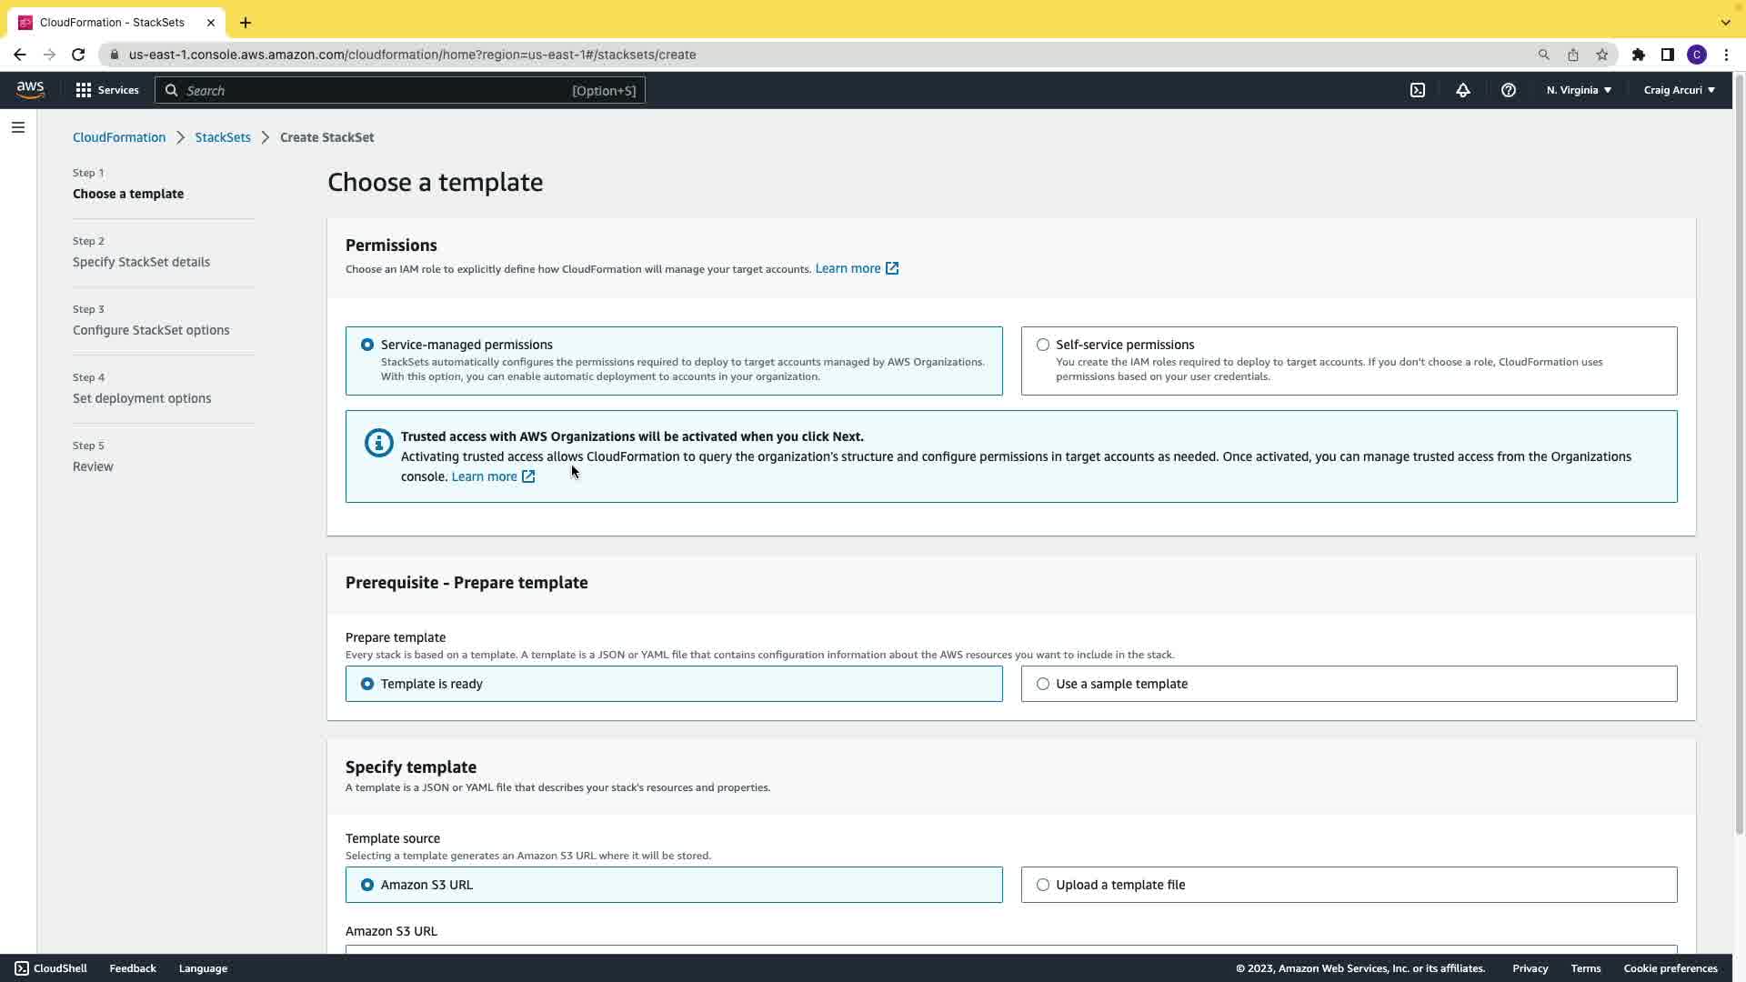Open CloudShell icon in top navigation bar
1746x982 pixels.
coord(1418,90)
